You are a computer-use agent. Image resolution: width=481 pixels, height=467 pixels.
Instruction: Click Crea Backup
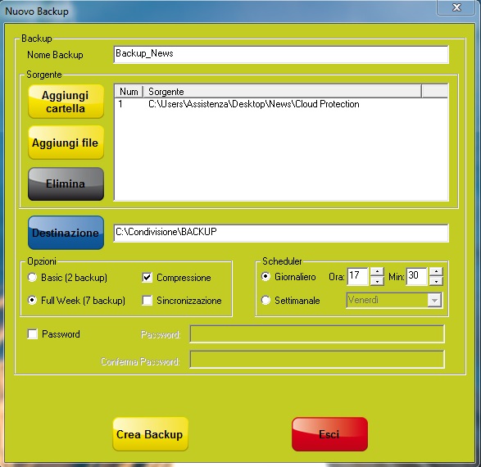point(150,434)
